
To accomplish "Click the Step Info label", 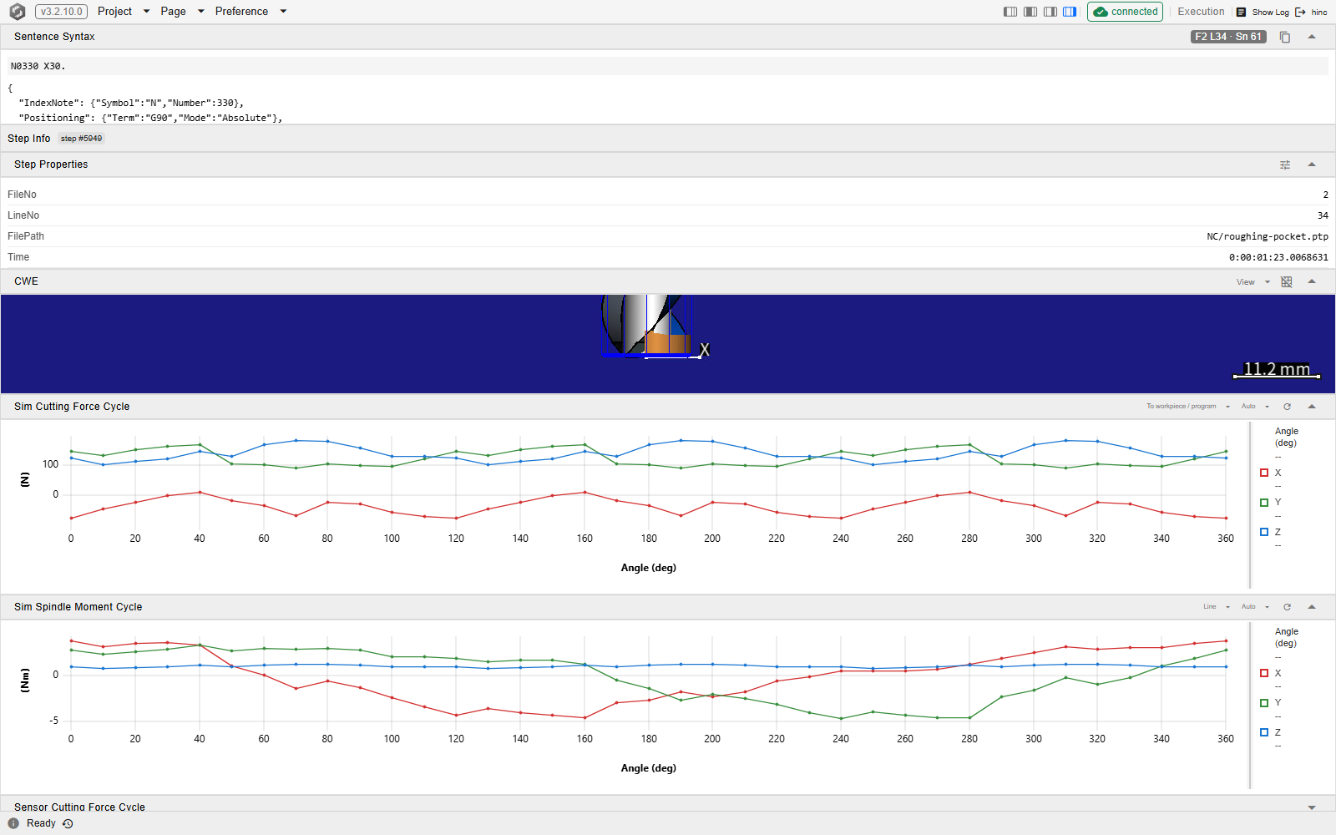I will click(29, 139).
